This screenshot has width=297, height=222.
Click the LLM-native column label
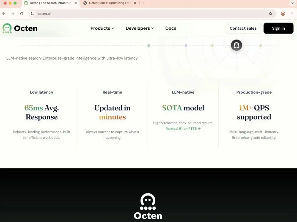coord(183,92)
